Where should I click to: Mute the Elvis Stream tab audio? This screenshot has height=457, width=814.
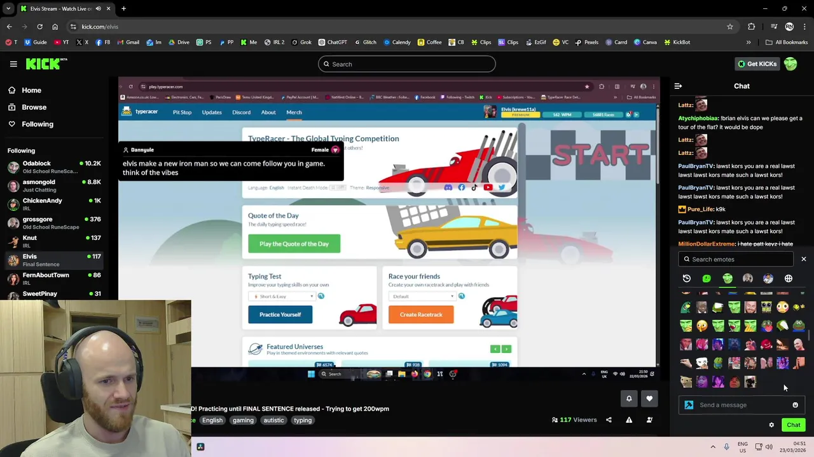(98, 9)
